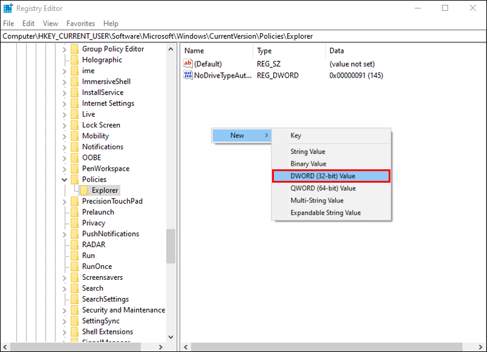Choose Expandable String Value option
Screen dimensions: 487x352
(331, 212)
